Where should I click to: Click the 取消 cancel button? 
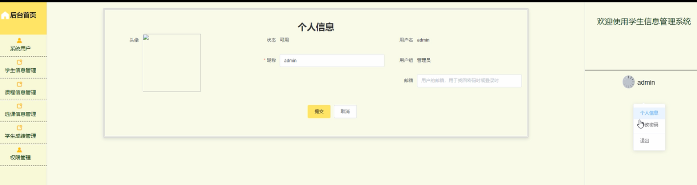tap(345, 111)
